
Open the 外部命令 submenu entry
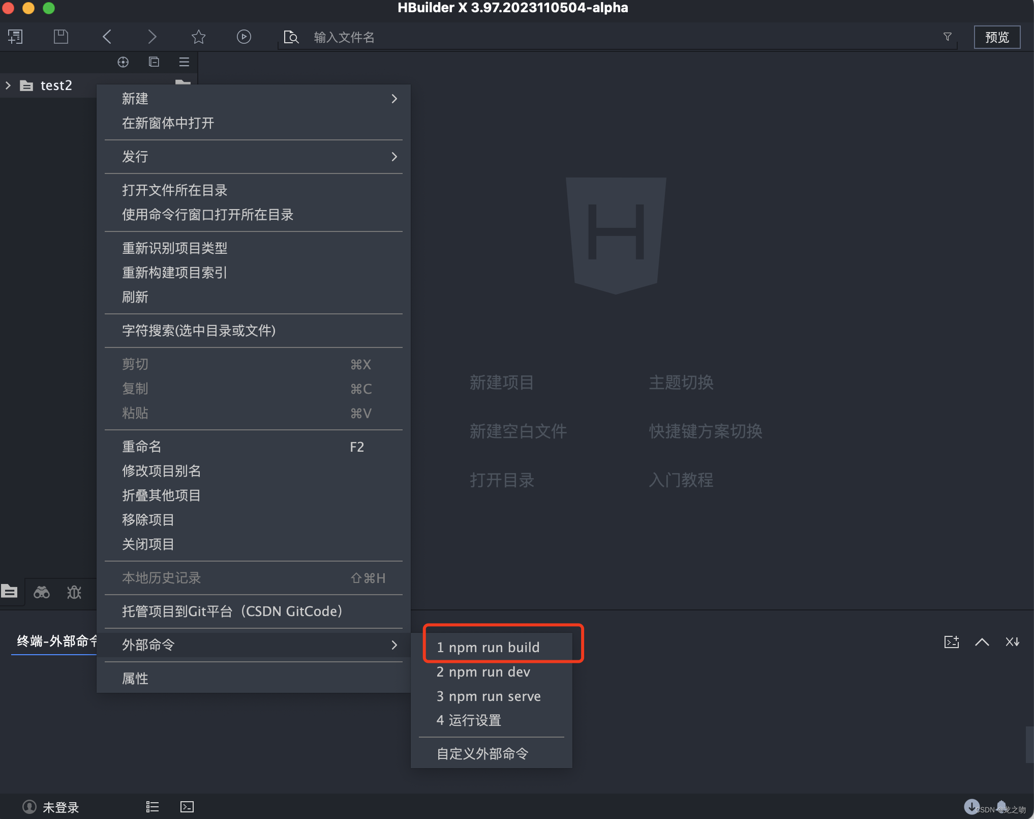pyautogui.click(x=254, y=645)
